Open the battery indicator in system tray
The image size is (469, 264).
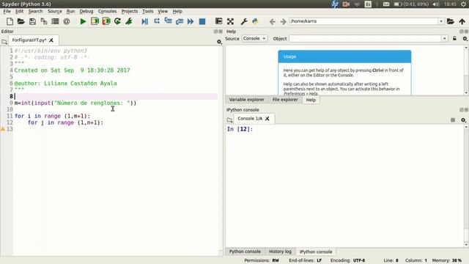coord(411,4)
